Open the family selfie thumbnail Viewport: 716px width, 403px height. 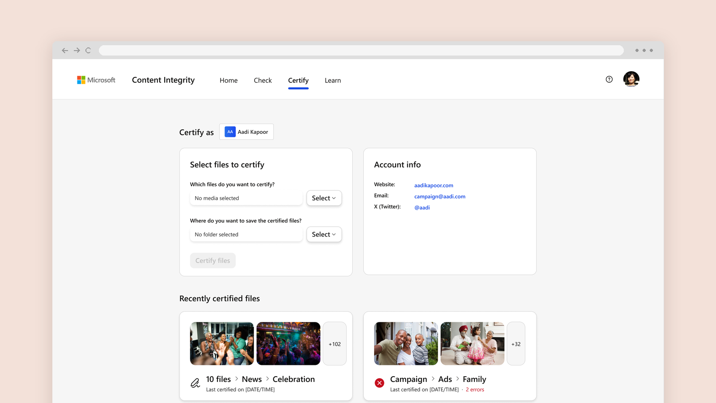(x=406, y=343)
